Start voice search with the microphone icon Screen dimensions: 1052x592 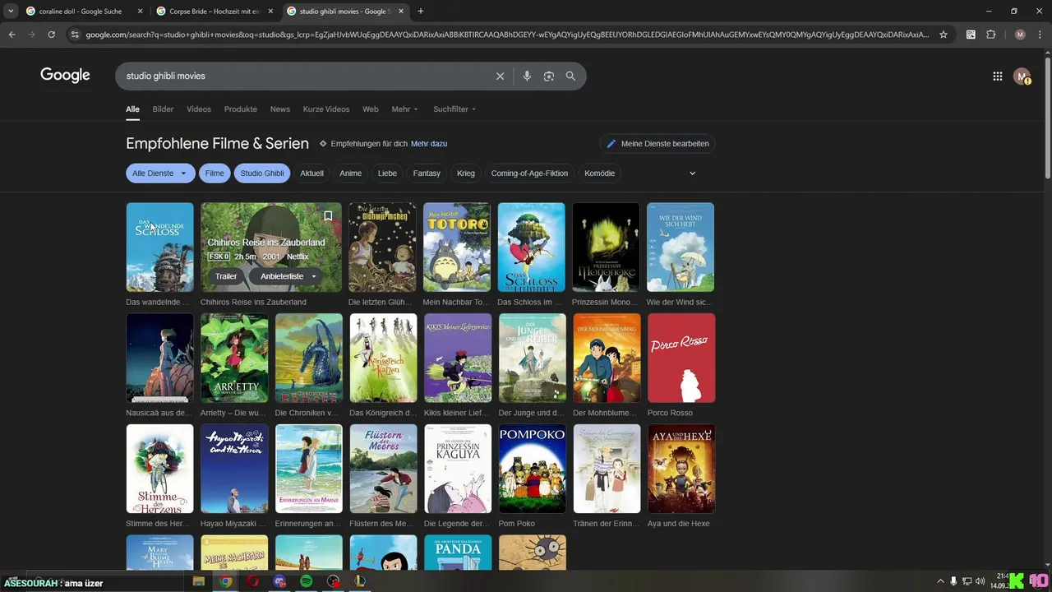coord(527,76)
